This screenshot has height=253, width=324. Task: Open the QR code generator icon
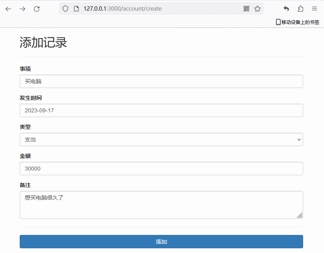[246, 9]
